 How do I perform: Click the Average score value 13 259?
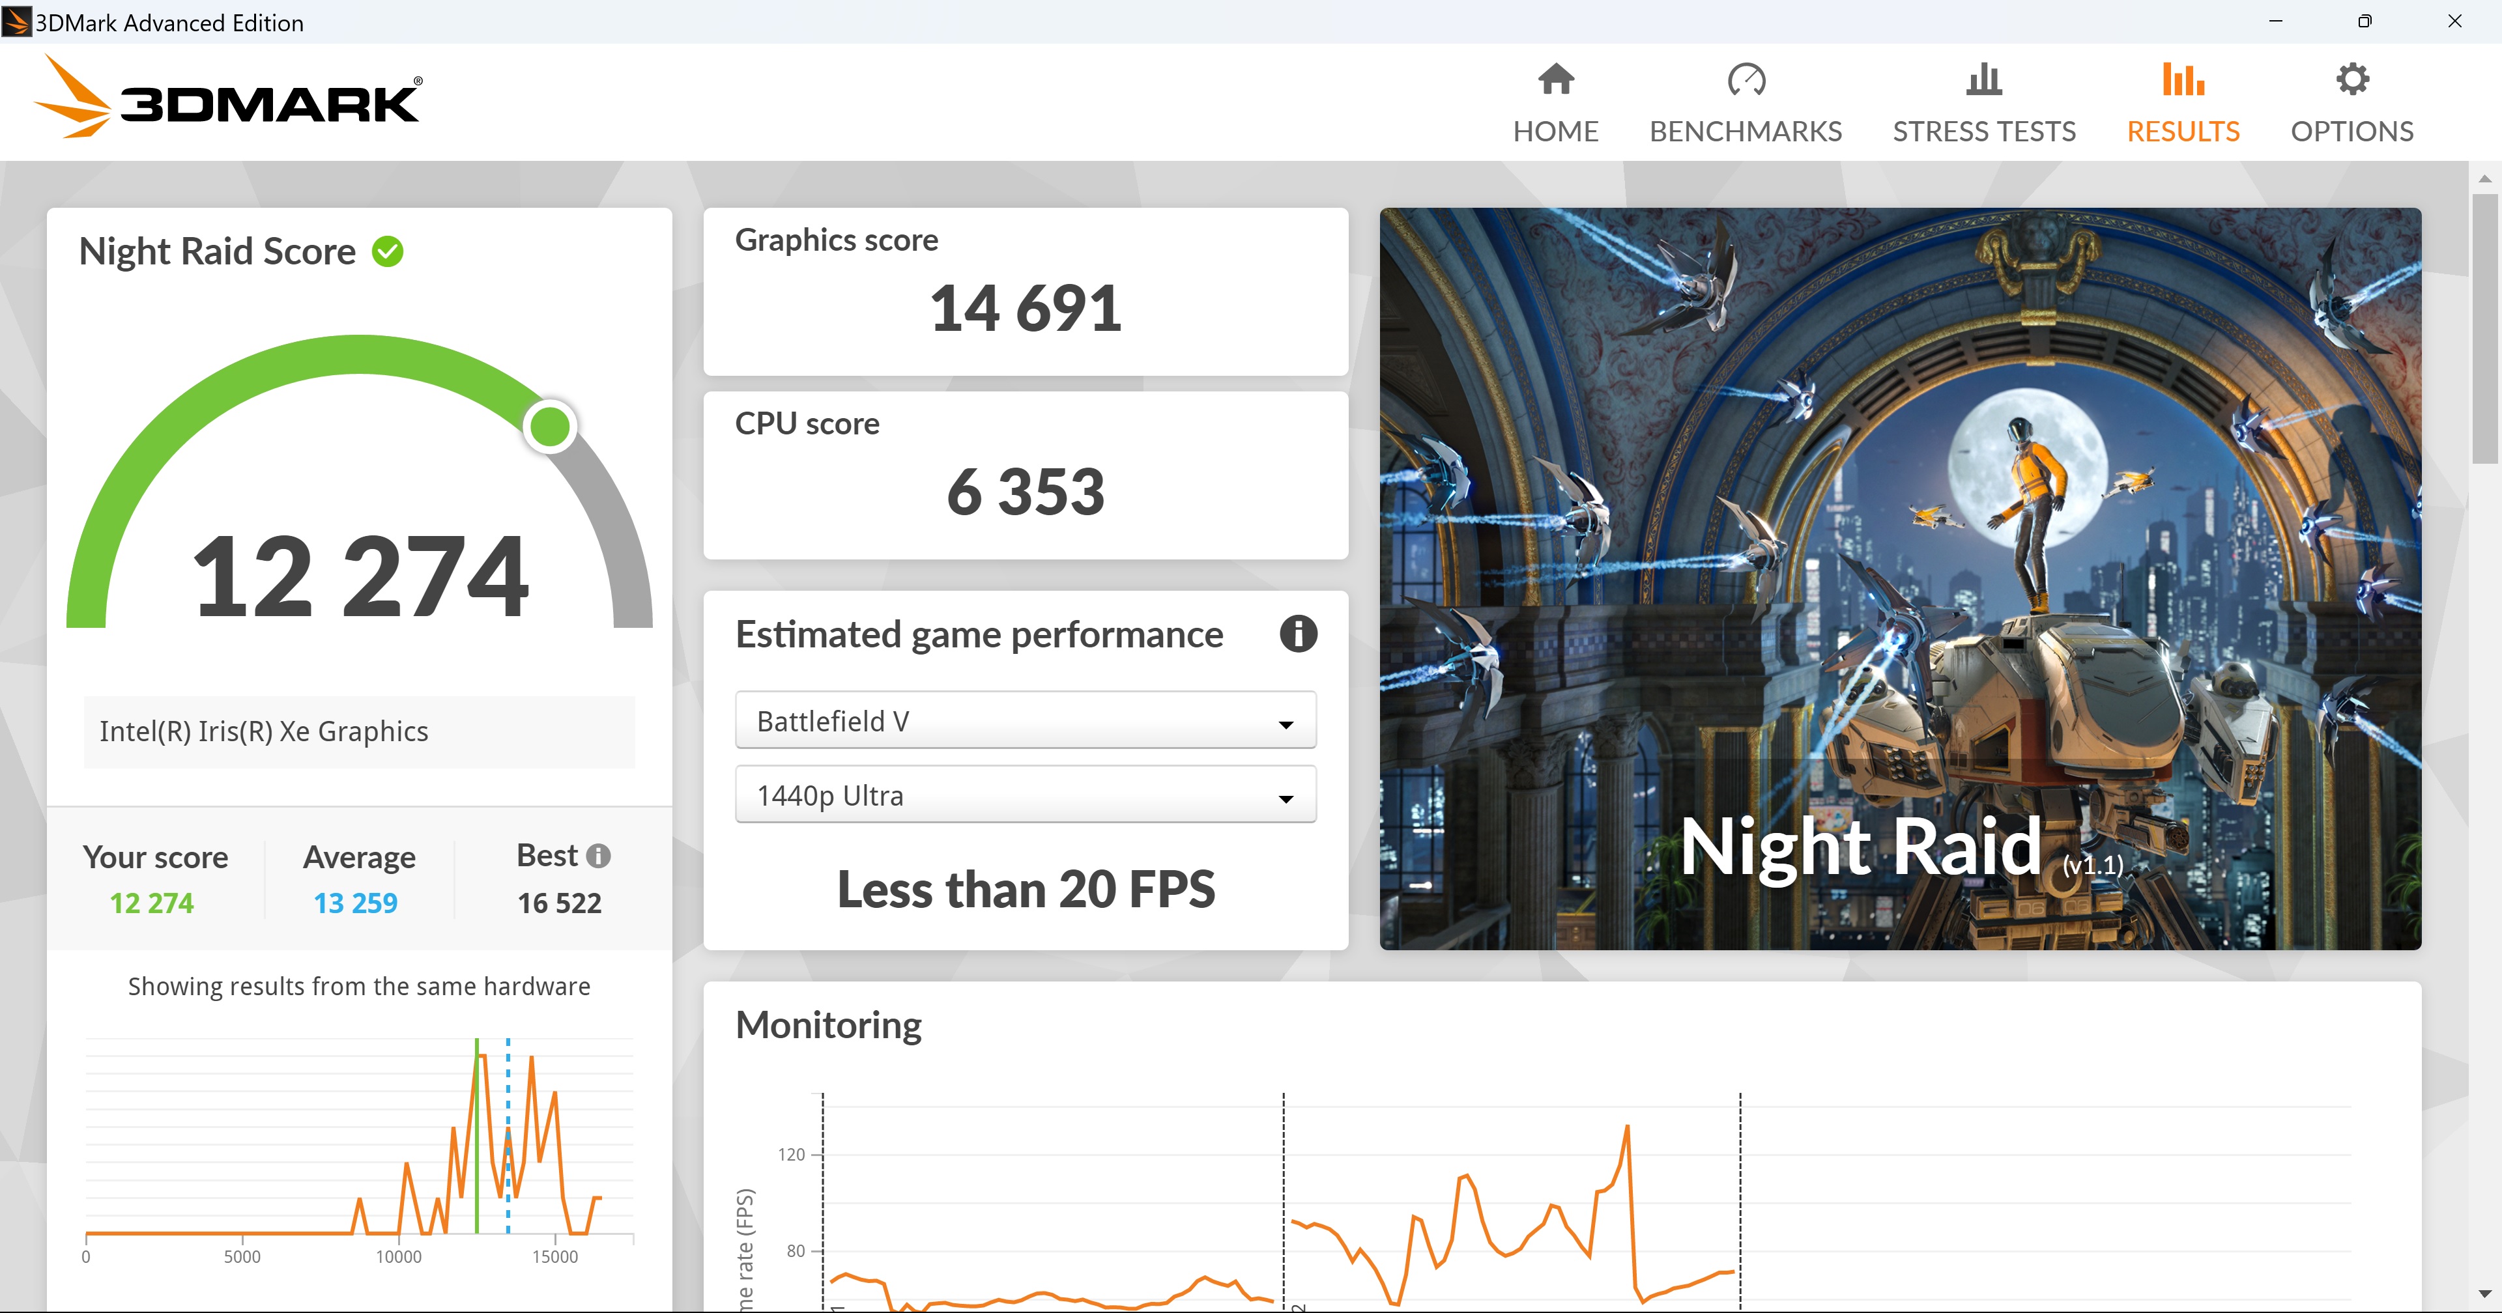point(356,903)
